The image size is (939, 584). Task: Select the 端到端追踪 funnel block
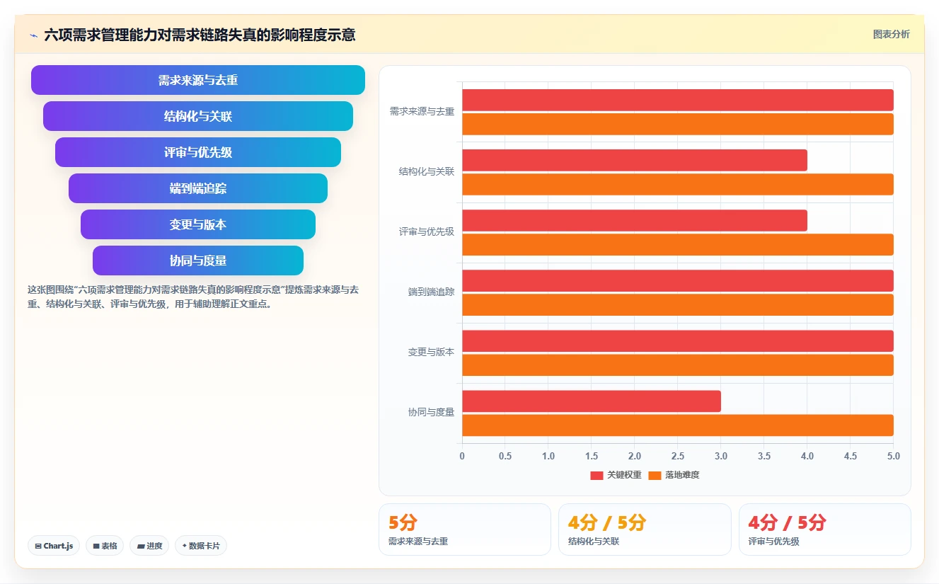198,188
